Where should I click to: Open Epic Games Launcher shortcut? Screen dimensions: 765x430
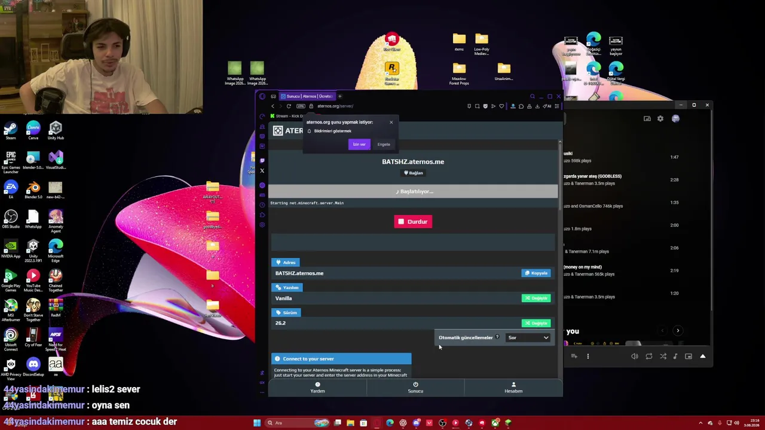tap(10, 162)
